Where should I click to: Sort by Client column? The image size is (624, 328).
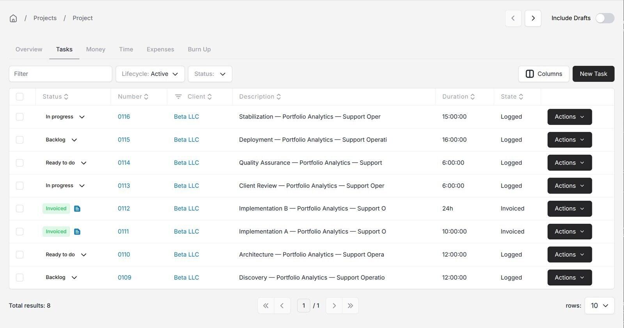(199, 97)
